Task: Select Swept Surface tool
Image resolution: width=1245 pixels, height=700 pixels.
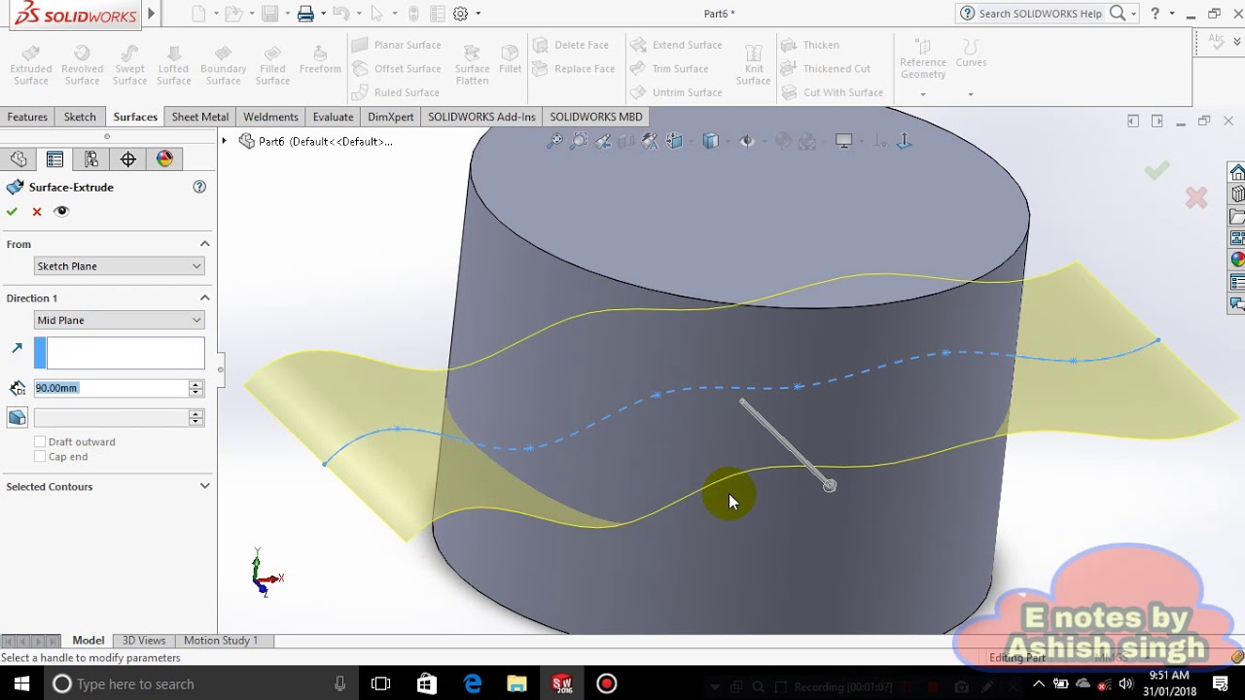Action: tap(129, 65)
